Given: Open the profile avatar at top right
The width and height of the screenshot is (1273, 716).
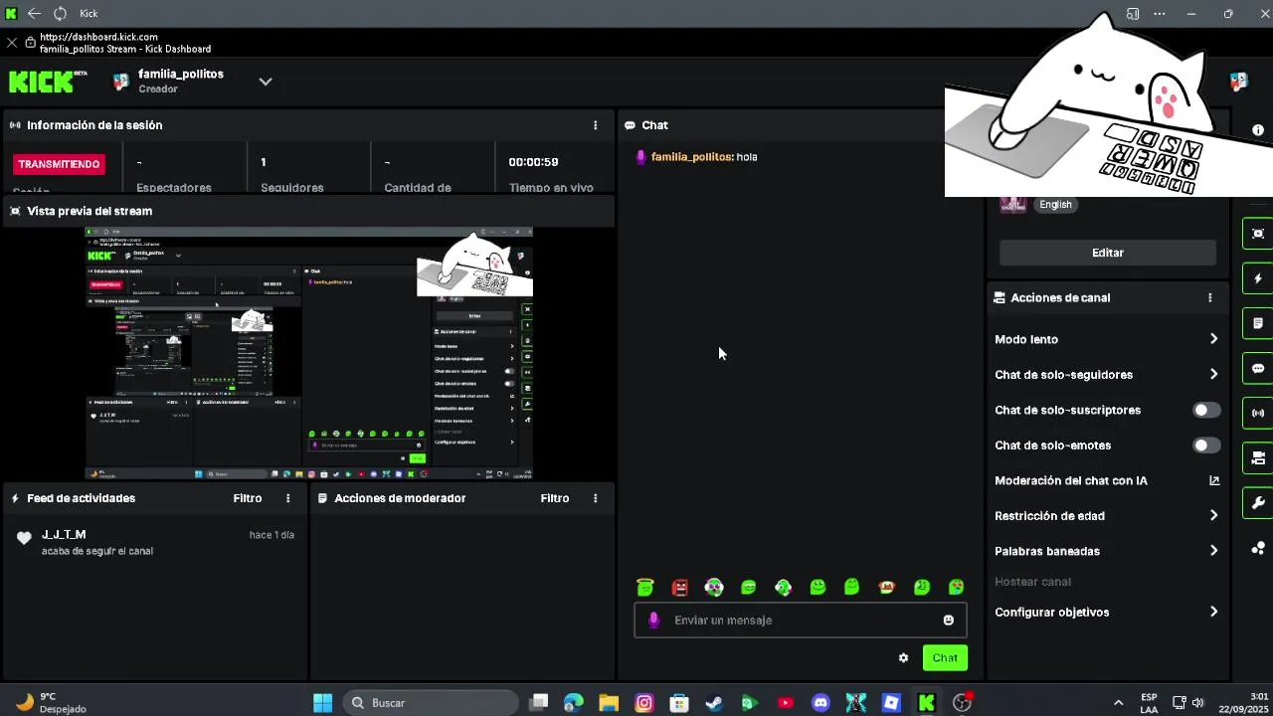Looking at the screenshot, I should 1239,82.
